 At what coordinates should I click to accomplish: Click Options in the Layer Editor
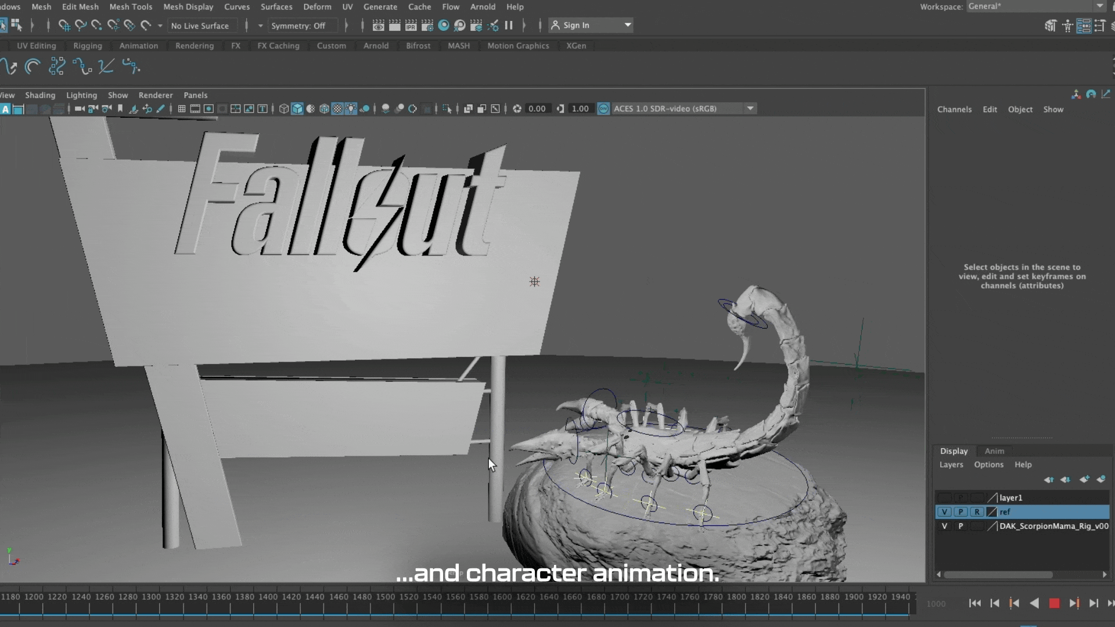[988, 464]
